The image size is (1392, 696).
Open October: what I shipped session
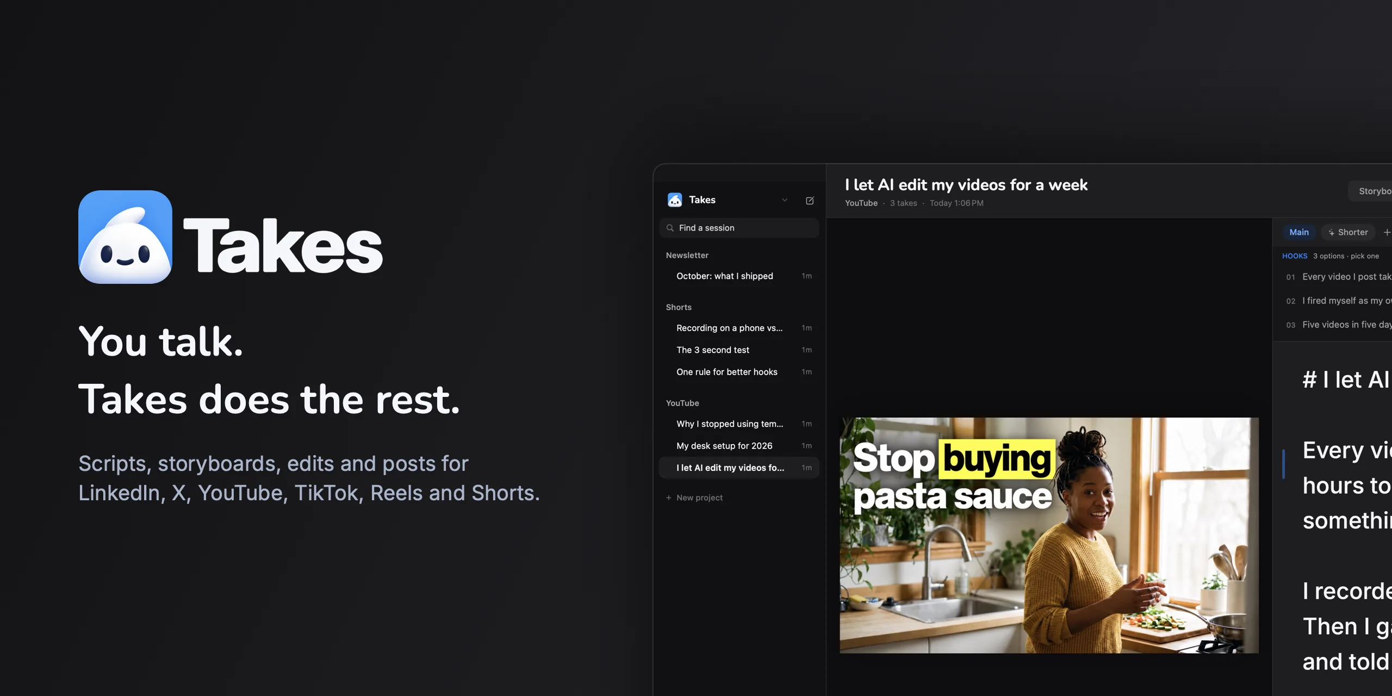point(739,276)
